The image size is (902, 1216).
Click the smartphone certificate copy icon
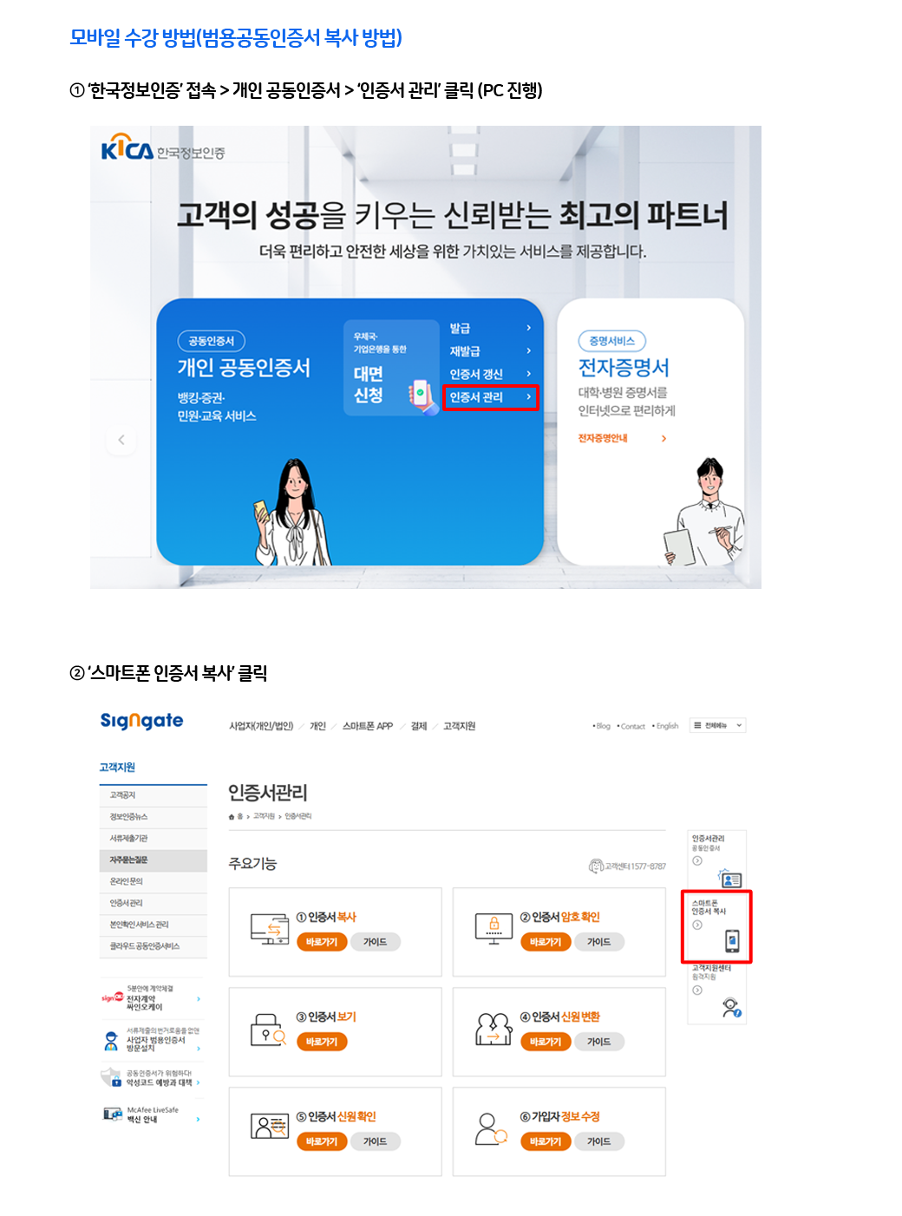tap(732, 940)
